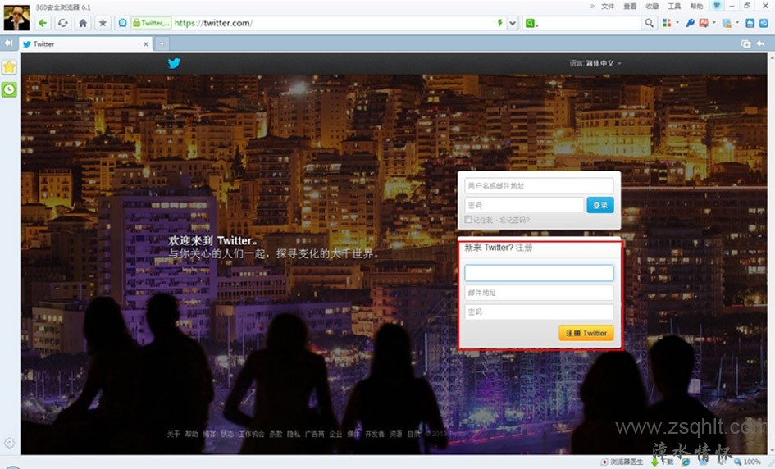775x469 pixels.
Task: Click the 关于 footer link
Action: pos(173,434)
